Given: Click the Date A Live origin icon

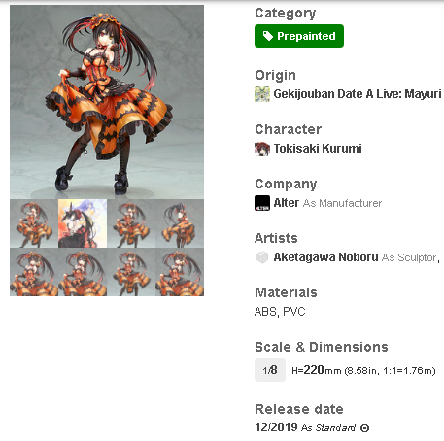Looking at the screenshot, I should pos(262,94).
